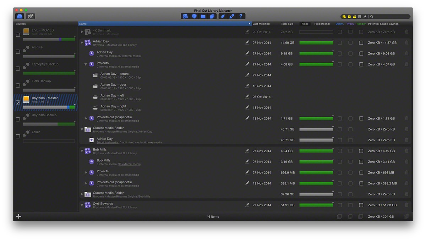Click the add library toolbar icon
This screenshot has height=240, width=426.
pos(30,16)
